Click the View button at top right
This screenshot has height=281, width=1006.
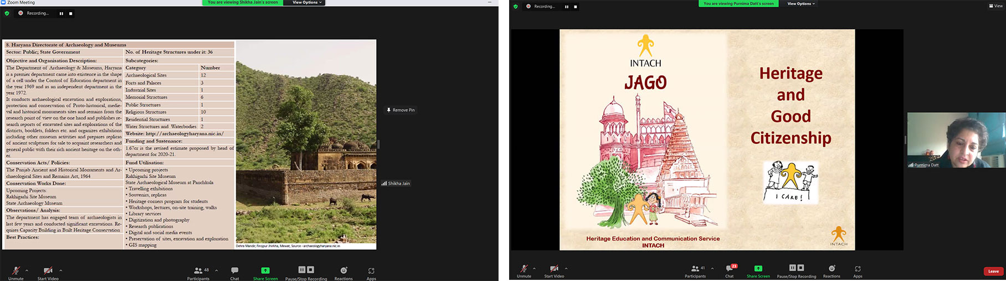[995, 6]
